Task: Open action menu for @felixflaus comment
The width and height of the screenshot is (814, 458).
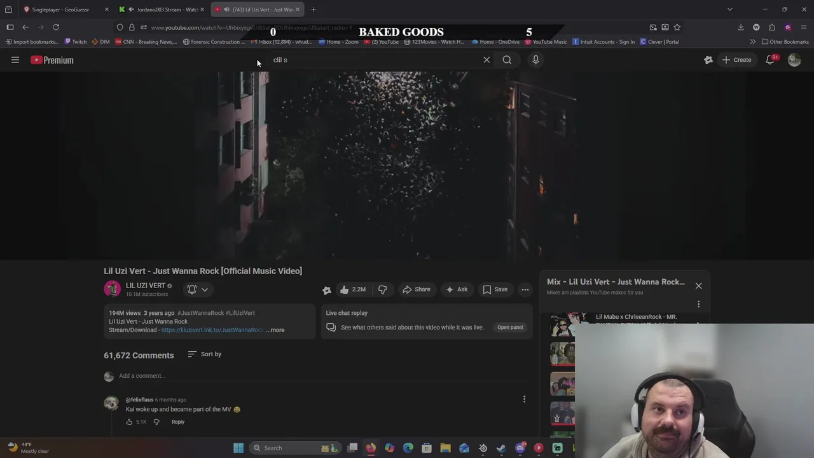Action: pyautogui.click(x=524, y=399)
